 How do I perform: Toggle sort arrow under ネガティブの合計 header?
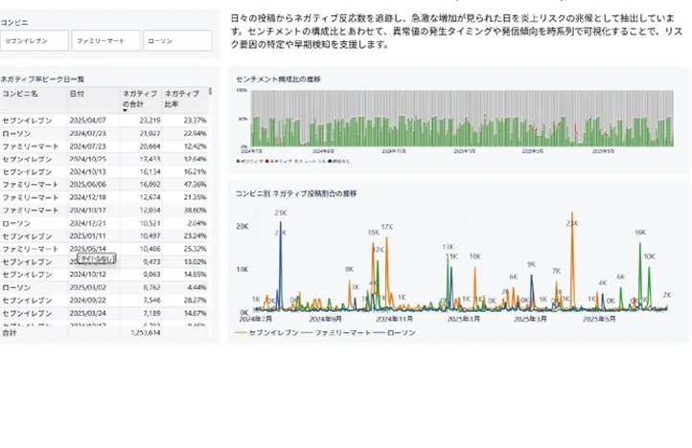pyautogui.click(x=125, y=111)
